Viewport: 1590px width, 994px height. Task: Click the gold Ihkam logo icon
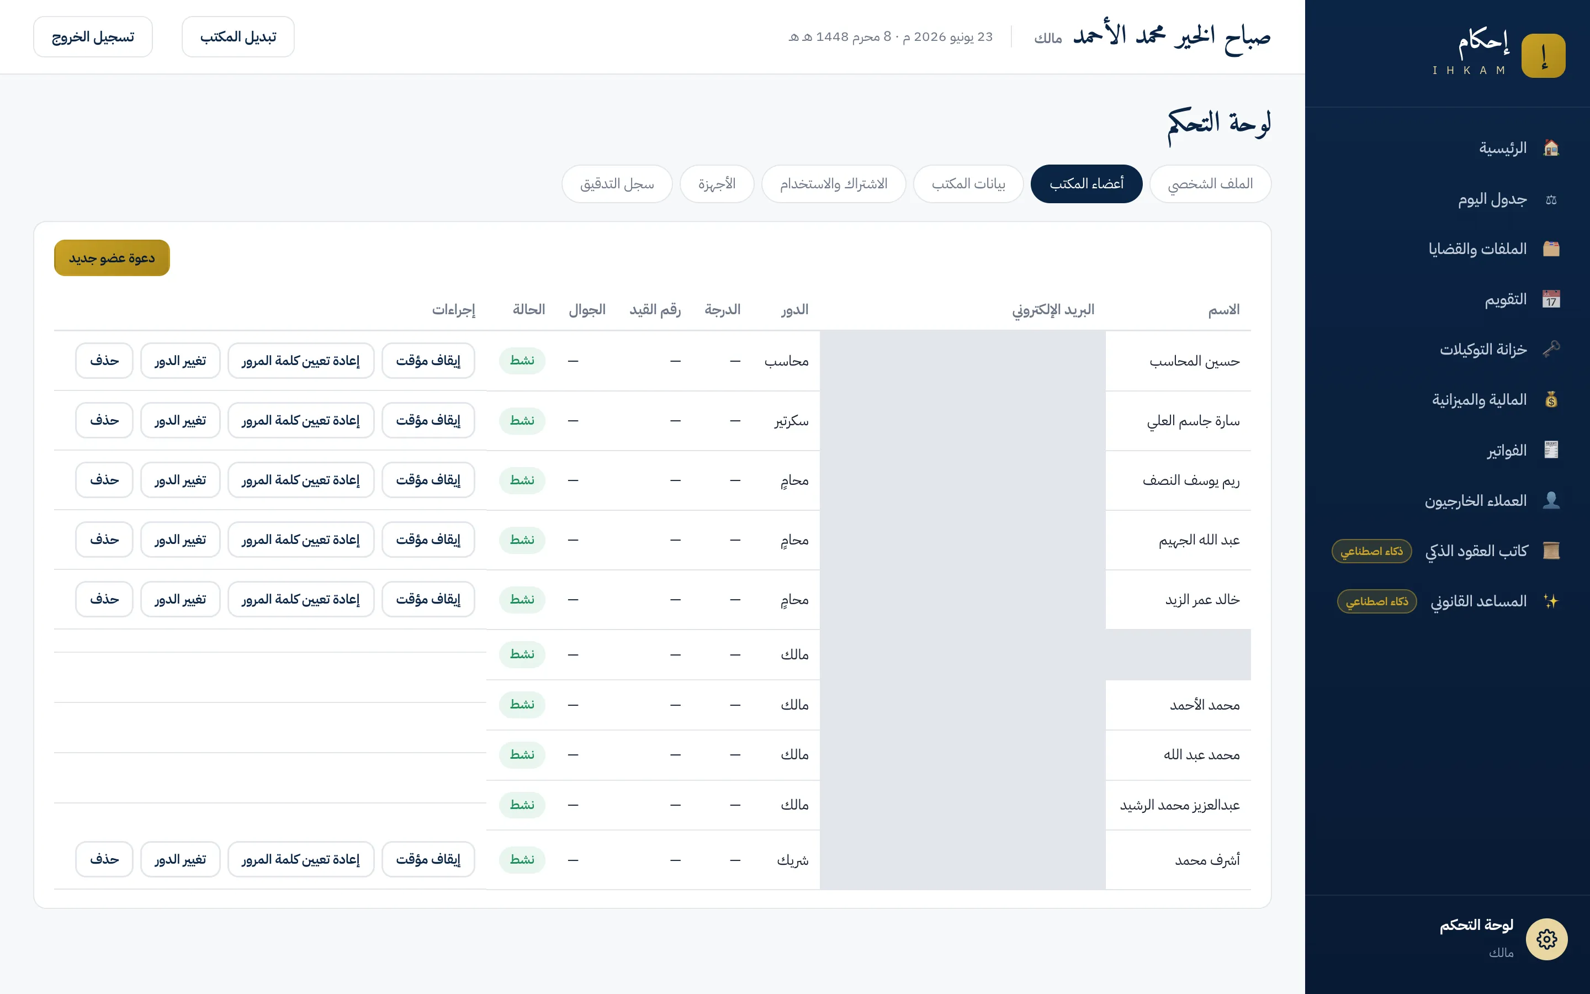(1543, 56)
